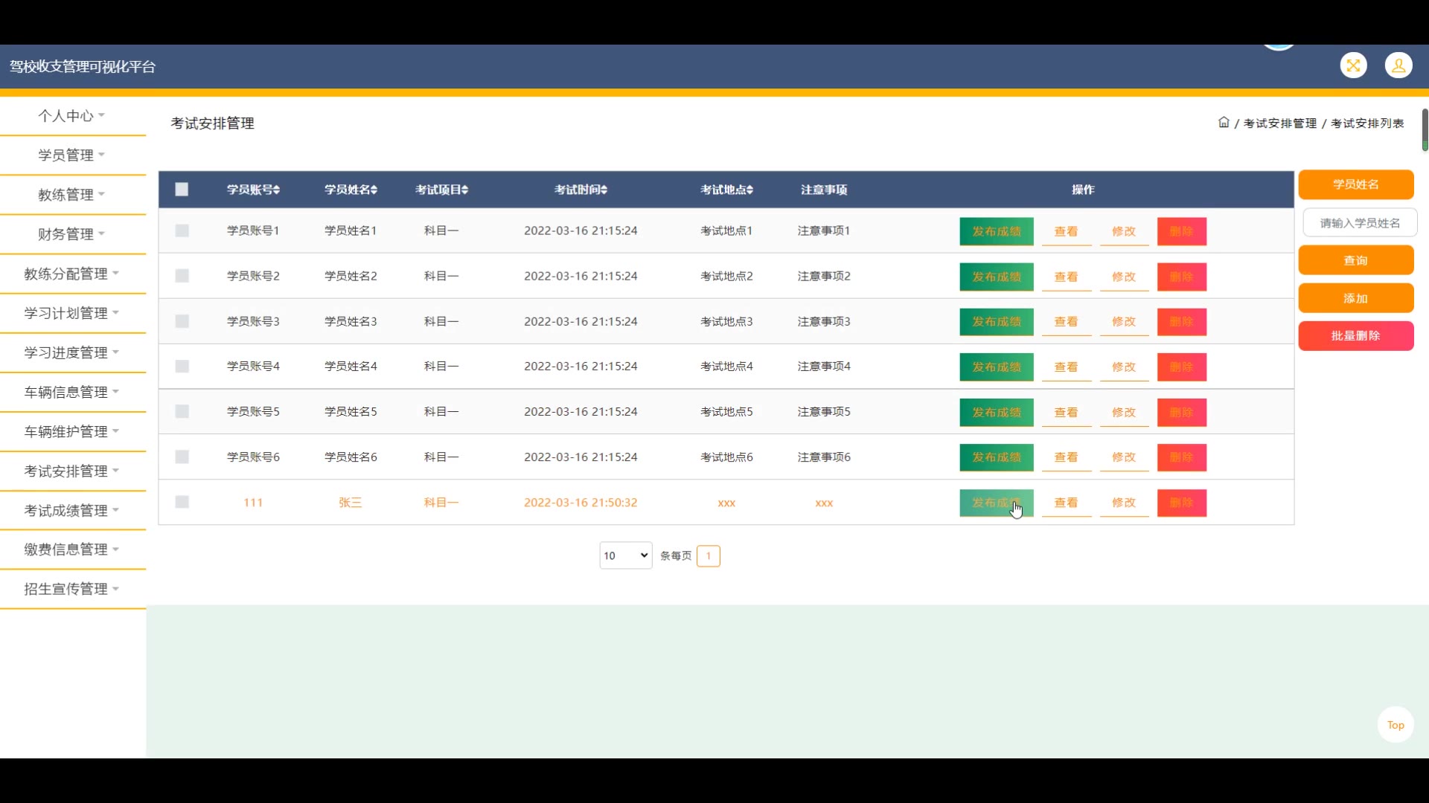The height and width of the screenshot is (803, 1429).
Task: Click 发布成绩 for 学员账号3 row
Action: (996, 322)
